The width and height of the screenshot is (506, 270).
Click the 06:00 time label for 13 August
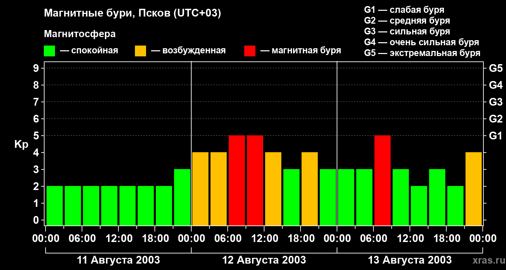click(x=373, y=239)
